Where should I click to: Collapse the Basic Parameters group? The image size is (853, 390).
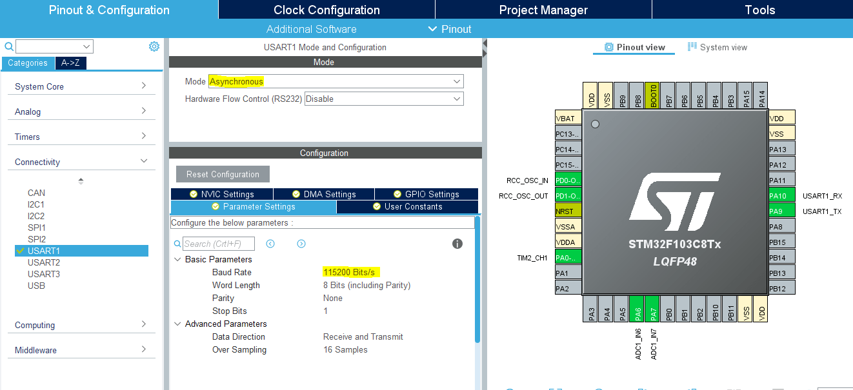[x=178, y=259]
